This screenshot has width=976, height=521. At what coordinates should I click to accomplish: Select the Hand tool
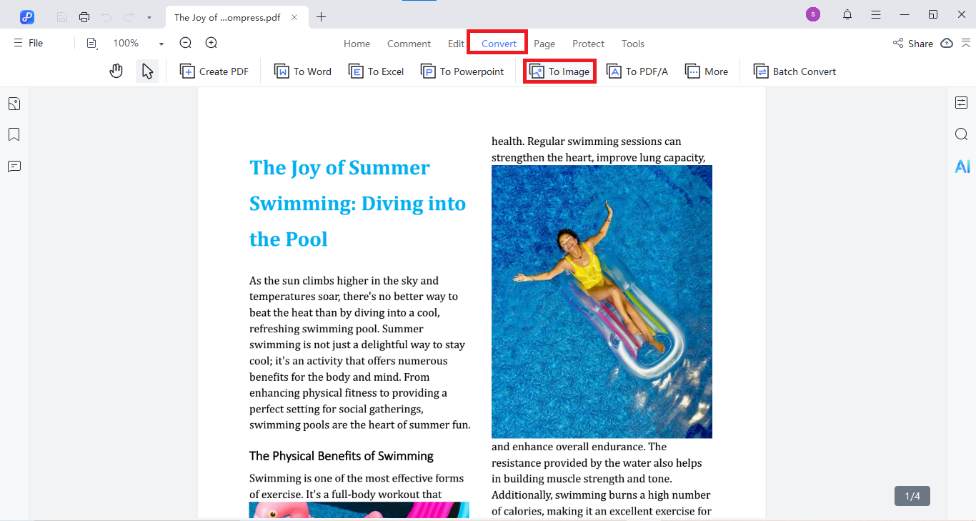click(116, 71)
